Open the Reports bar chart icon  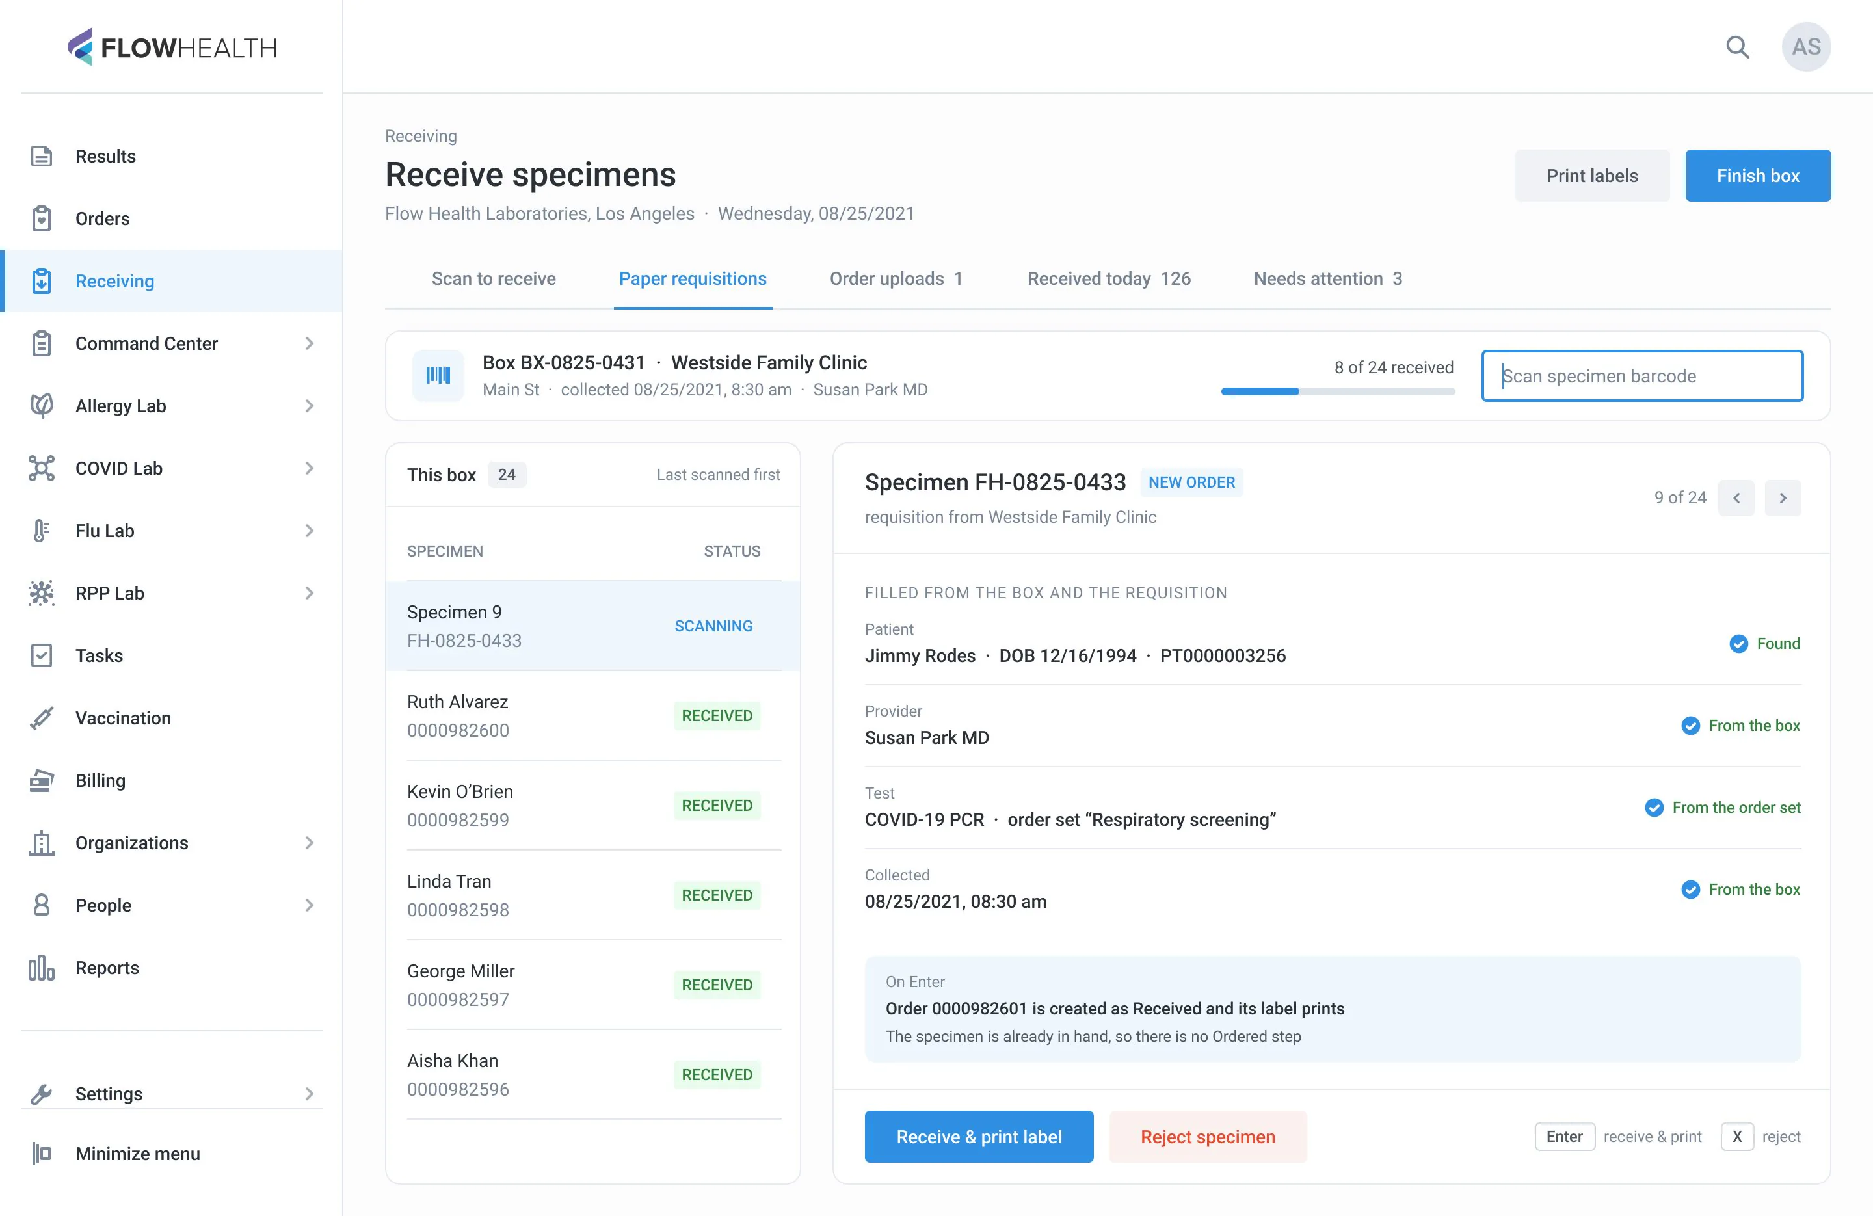click(x=42, y=968)
